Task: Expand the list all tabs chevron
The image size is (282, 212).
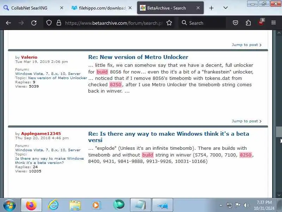Action: 226,8
